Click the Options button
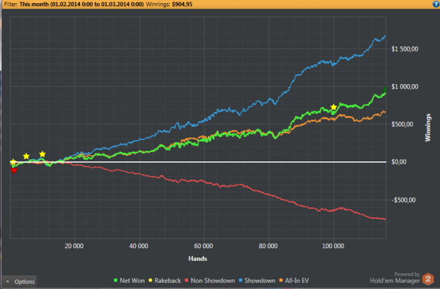The image size is (440, 289). pos(19,281)
